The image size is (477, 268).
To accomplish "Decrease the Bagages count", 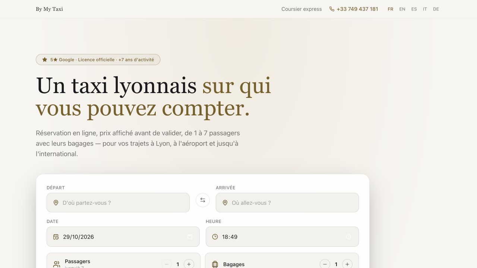I will point(325,264).
